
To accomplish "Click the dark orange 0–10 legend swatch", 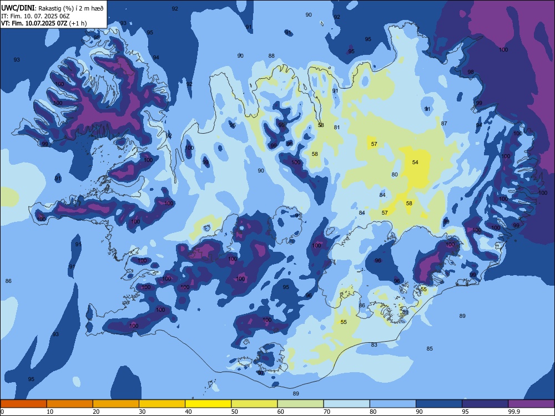I will click(x=24, y=404).
